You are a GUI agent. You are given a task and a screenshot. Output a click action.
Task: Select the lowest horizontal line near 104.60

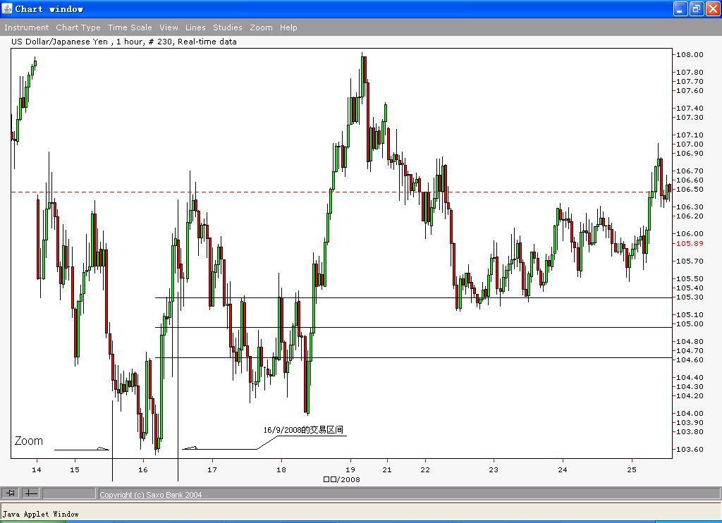point(413,358)
